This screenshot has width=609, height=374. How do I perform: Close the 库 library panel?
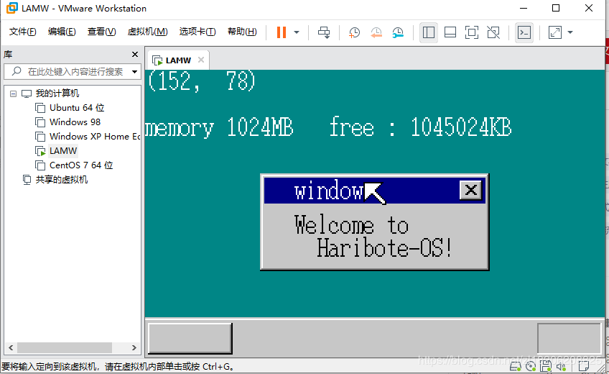[x=135, y=55]
